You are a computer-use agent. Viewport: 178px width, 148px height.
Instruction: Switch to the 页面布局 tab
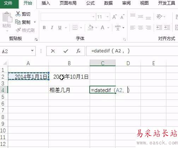tap(68, 3)
